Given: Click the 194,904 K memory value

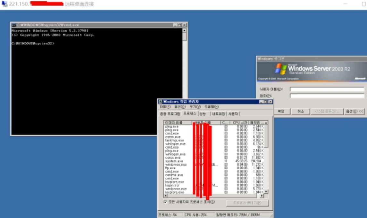Looking at the screenshot, I should (257, 161).
